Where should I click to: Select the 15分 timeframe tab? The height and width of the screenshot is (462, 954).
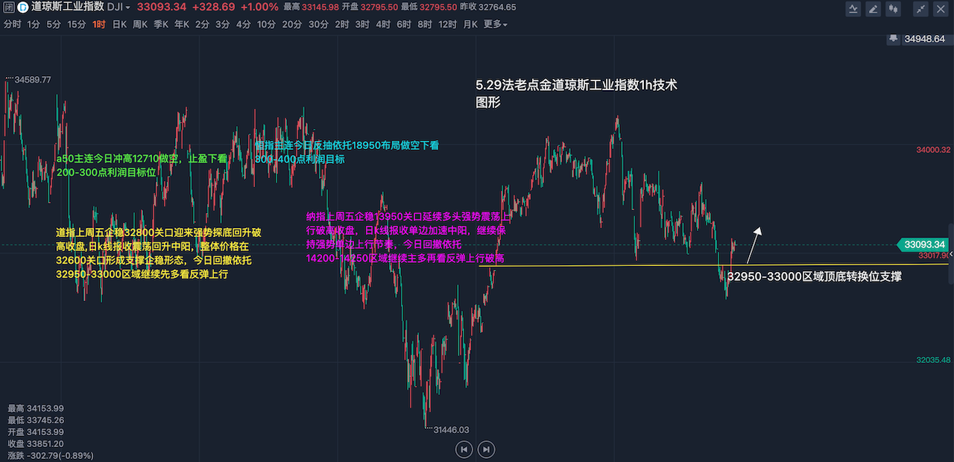(77, 25)
